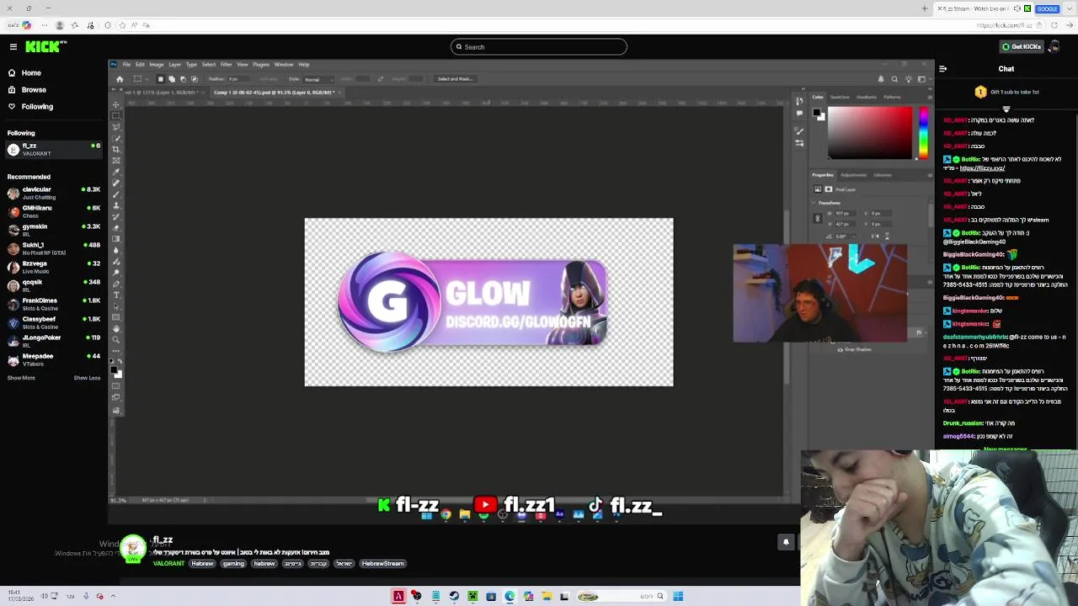This screenshot has height=606, width=1078.
Task: Open FrankDimes channel in Recommended list
Action: coord(54,304)
